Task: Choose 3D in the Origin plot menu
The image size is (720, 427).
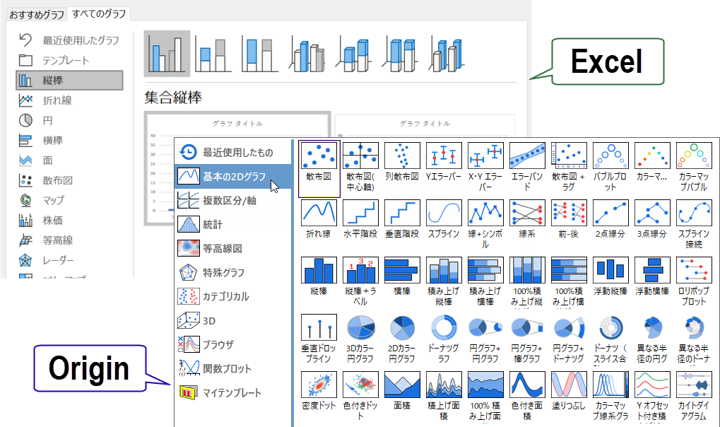Action: [233, 321]
